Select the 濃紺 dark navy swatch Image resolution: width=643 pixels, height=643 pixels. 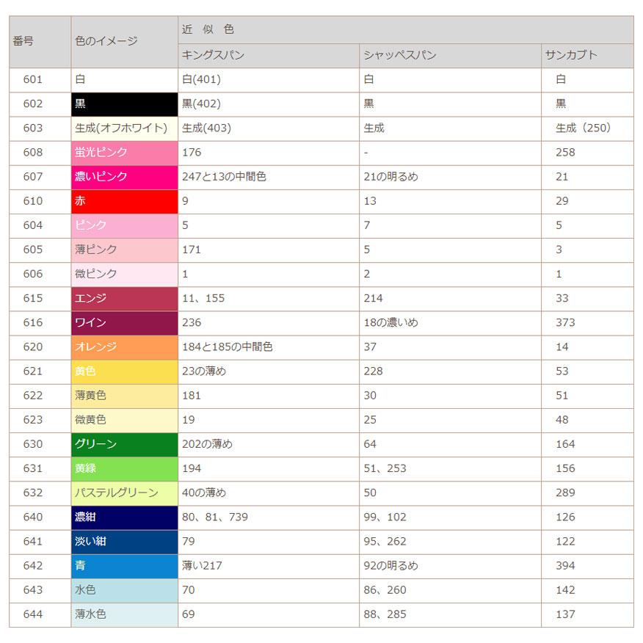tap(124, 517)
